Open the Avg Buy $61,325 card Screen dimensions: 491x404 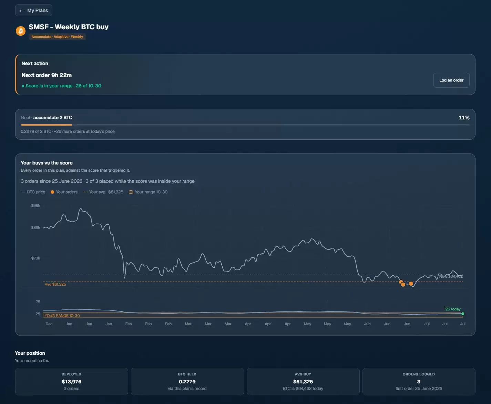(303, 382)
